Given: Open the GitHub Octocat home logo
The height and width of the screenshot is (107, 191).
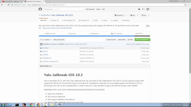Looking at the screenshot, I should [x=40, y=9].
